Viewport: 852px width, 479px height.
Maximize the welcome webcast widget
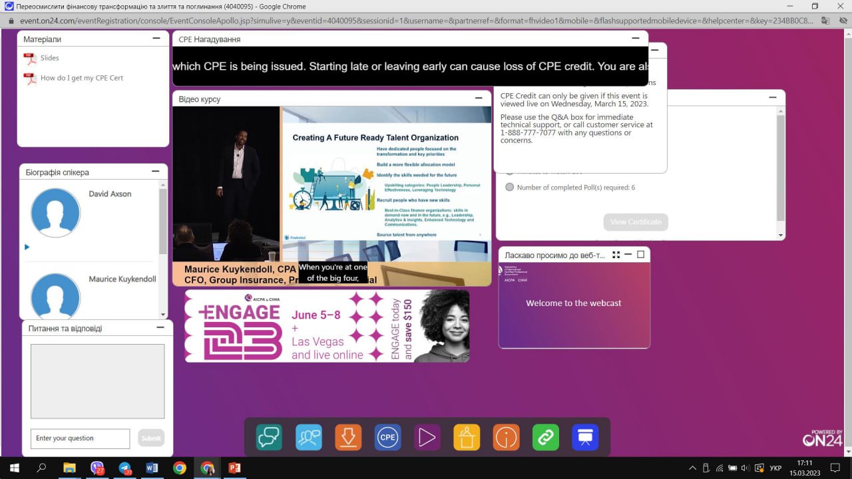click(641, 255)
